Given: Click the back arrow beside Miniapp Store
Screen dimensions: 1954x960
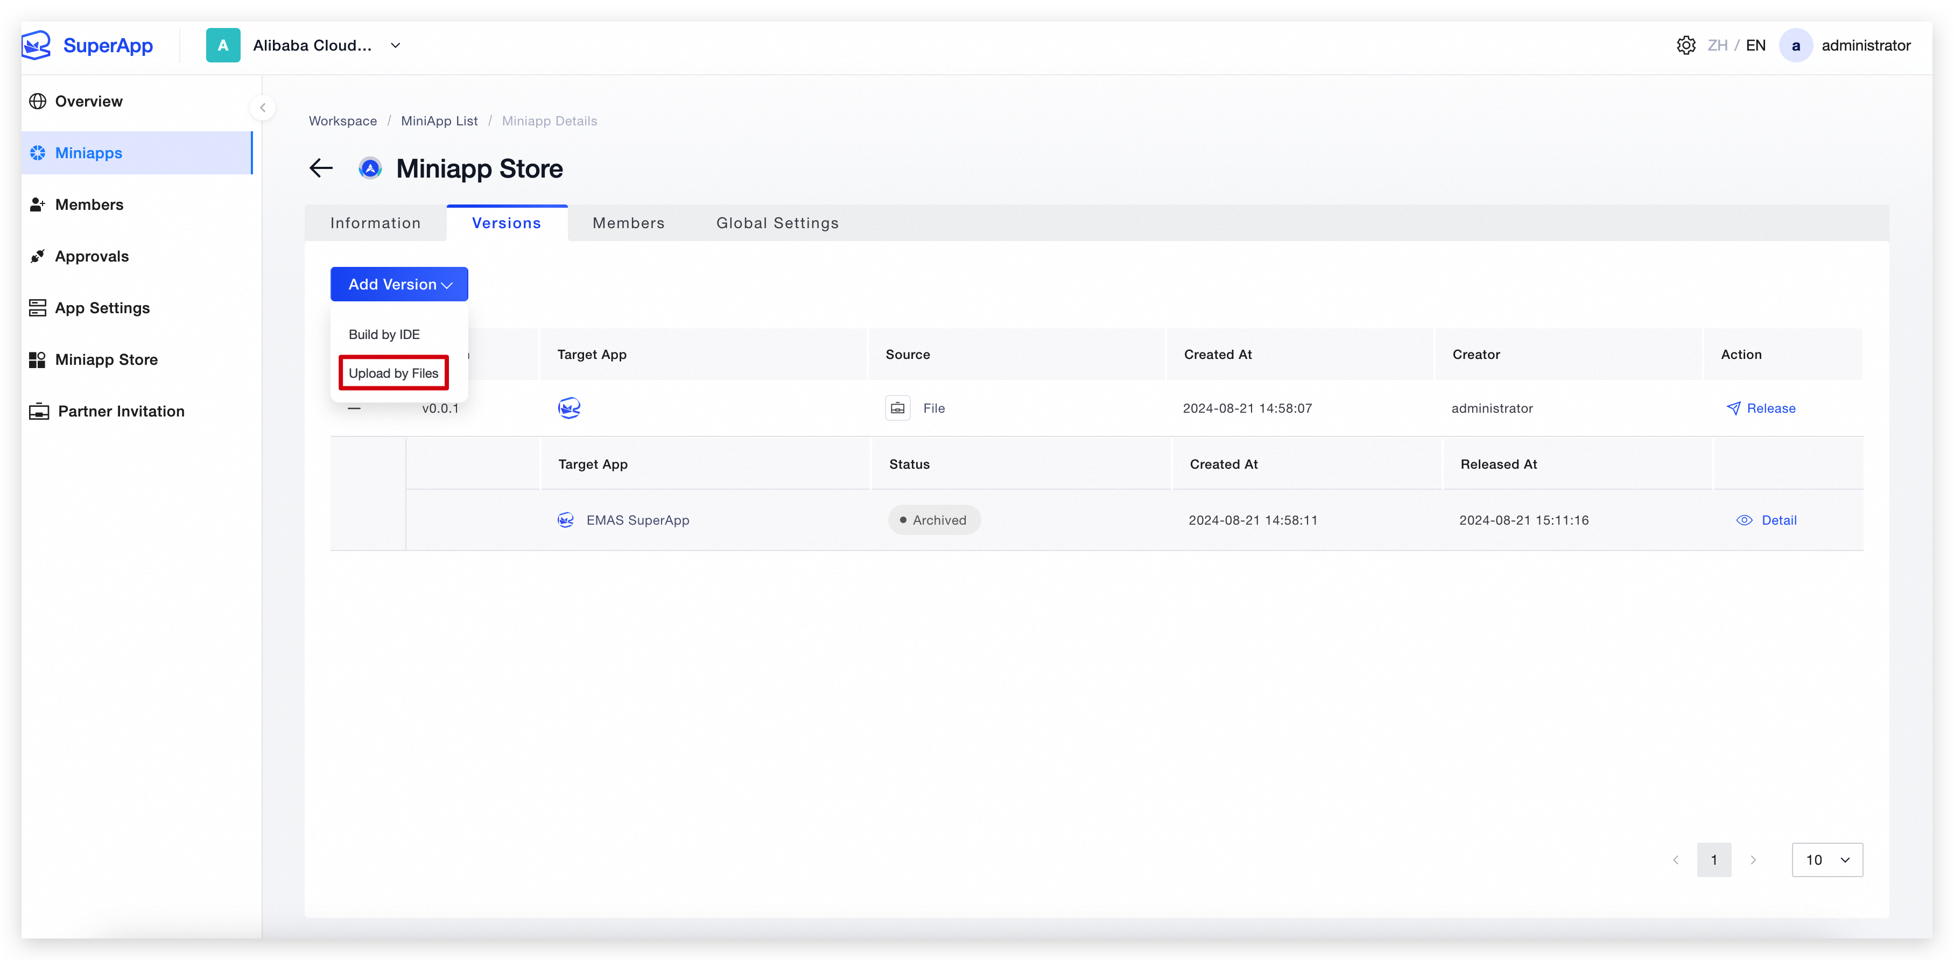Looking at the screenshot, I should pos(321,168).
